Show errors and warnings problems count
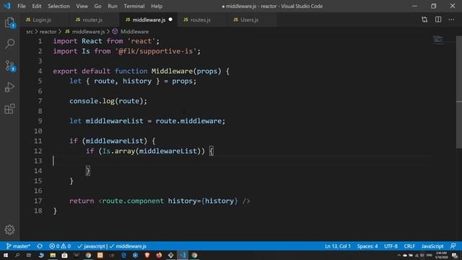Viewport: 462px width, 260px height. pyautogui.click(x=60, y=246)
